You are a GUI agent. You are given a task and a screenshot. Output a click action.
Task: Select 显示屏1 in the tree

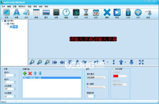10,21
